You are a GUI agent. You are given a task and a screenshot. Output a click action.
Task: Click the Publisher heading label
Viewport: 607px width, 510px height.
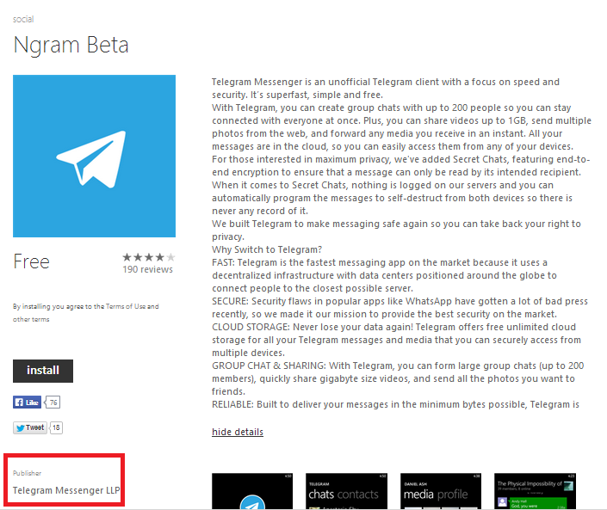click(x=27, y=473)
